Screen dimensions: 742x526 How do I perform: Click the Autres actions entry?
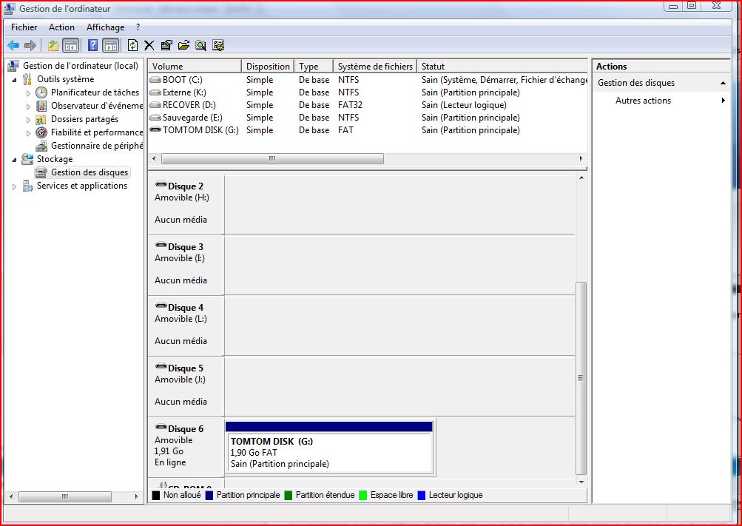tap(643, 101)
